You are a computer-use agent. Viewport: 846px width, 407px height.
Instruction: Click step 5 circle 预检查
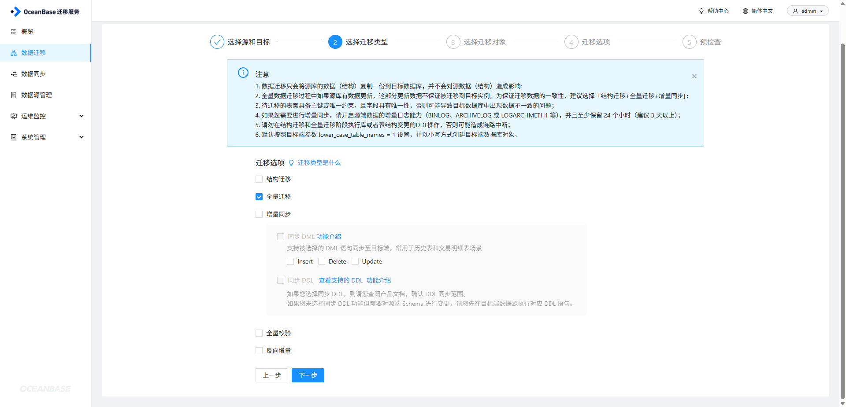tap(690, 42)
